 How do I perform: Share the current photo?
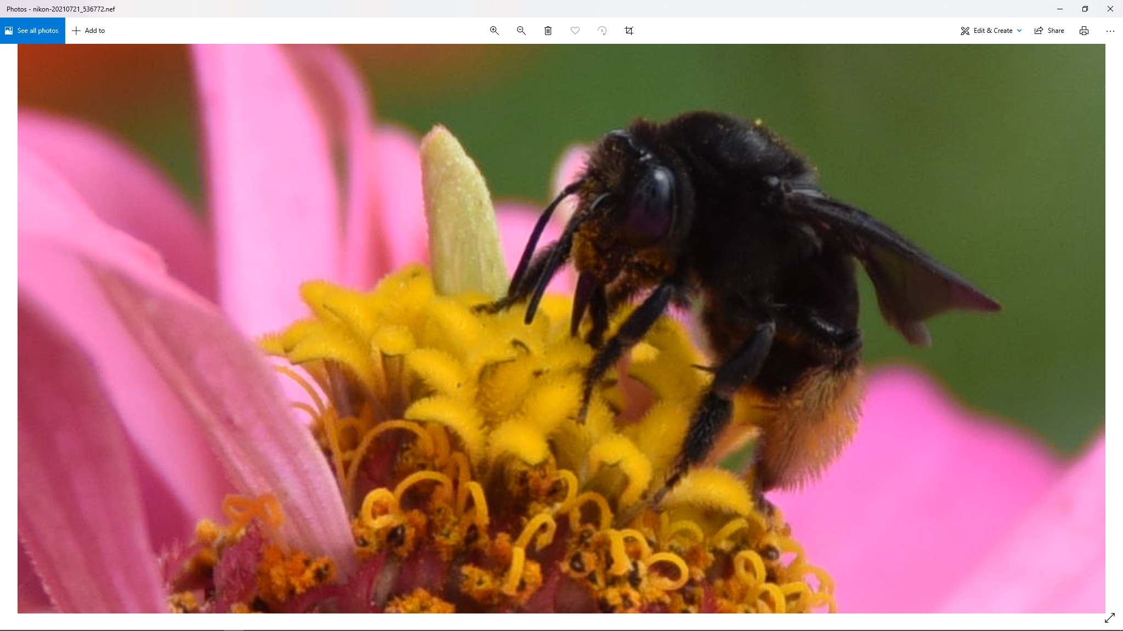1049,31
